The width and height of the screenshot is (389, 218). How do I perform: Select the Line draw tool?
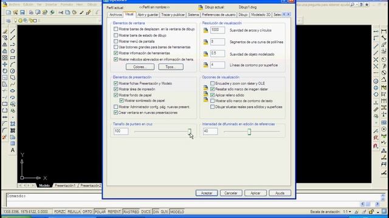(13, 31)
